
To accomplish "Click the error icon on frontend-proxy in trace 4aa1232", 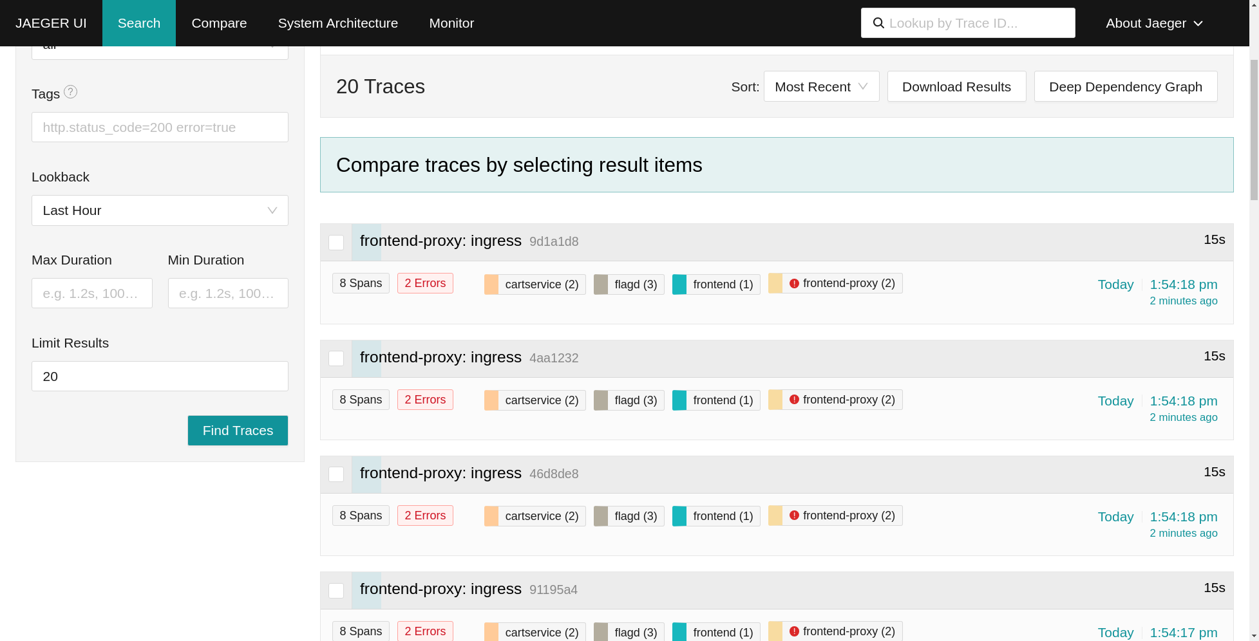I will (x=794, y=399).
